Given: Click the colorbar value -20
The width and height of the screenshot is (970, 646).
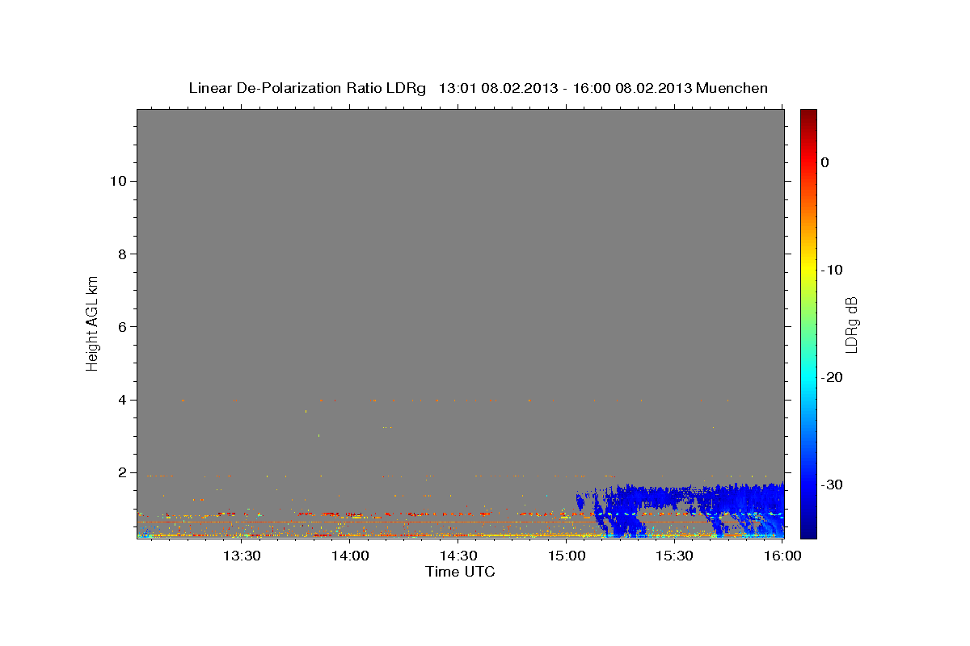Looking at the screenshot, I should pyautogui.click(x=833, y=377).
